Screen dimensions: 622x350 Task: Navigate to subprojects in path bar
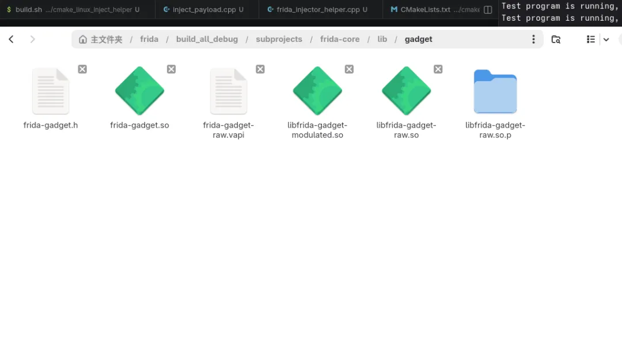[279, 39]
